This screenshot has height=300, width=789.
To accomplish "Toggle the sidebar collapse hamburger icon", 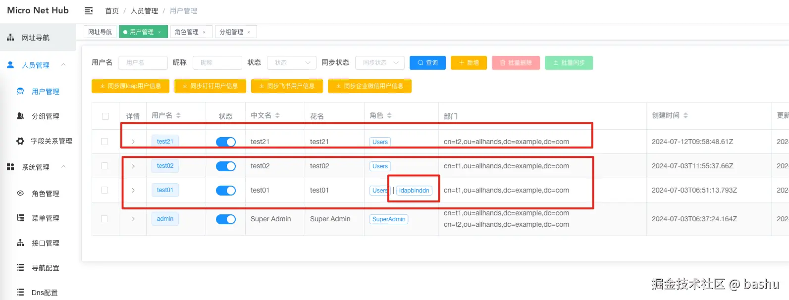I will pyautogui.click(x=89, y=11).
